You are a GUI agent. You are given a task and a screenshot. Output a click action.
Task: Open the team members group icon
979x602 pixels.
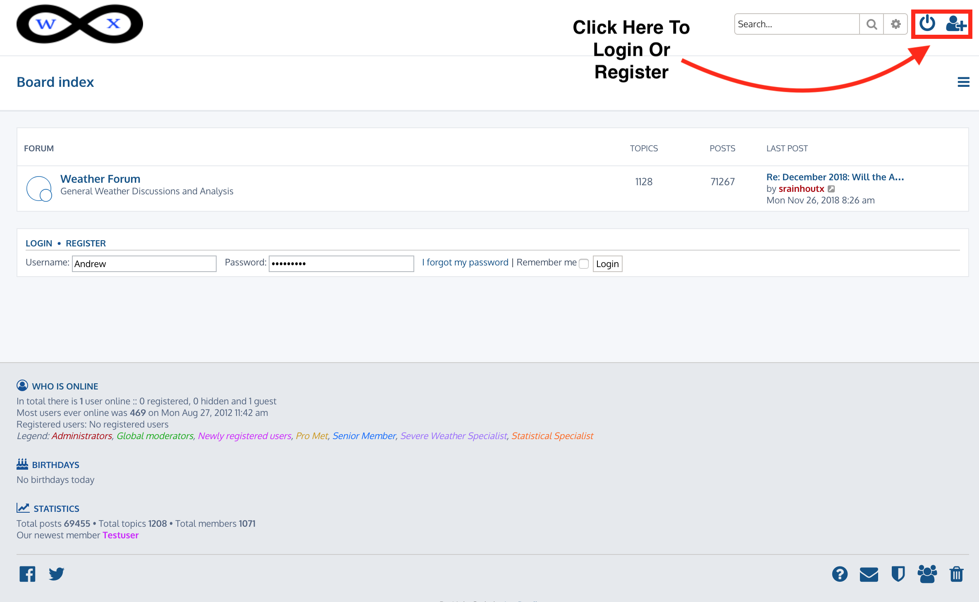coord(927,574)
